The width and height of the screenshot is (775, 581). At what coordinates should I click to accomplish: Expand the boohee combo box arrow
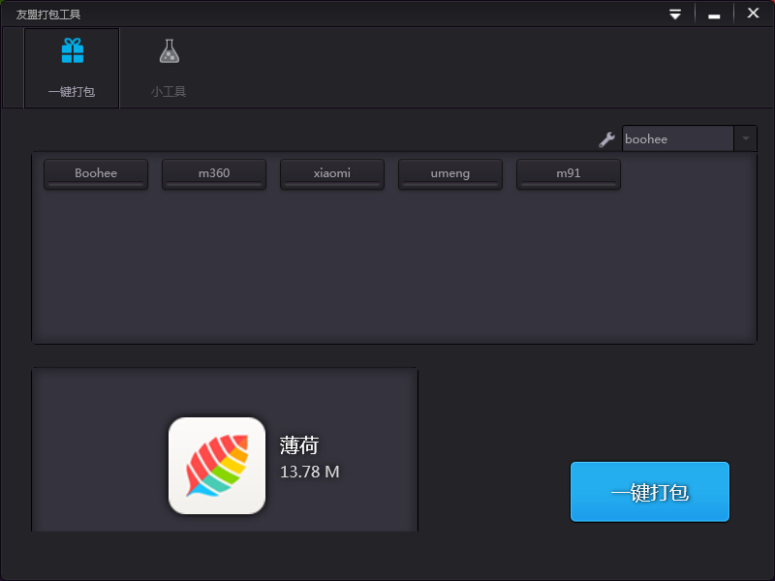745,139
